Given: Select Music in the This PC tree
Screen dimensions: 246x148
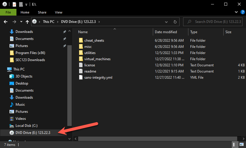Looking at the screenshot, I should (20, 105).
